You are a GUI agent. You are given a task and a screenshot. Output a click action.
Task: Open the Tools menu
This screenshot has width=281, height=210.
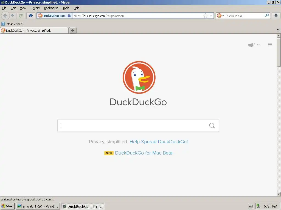66,8
